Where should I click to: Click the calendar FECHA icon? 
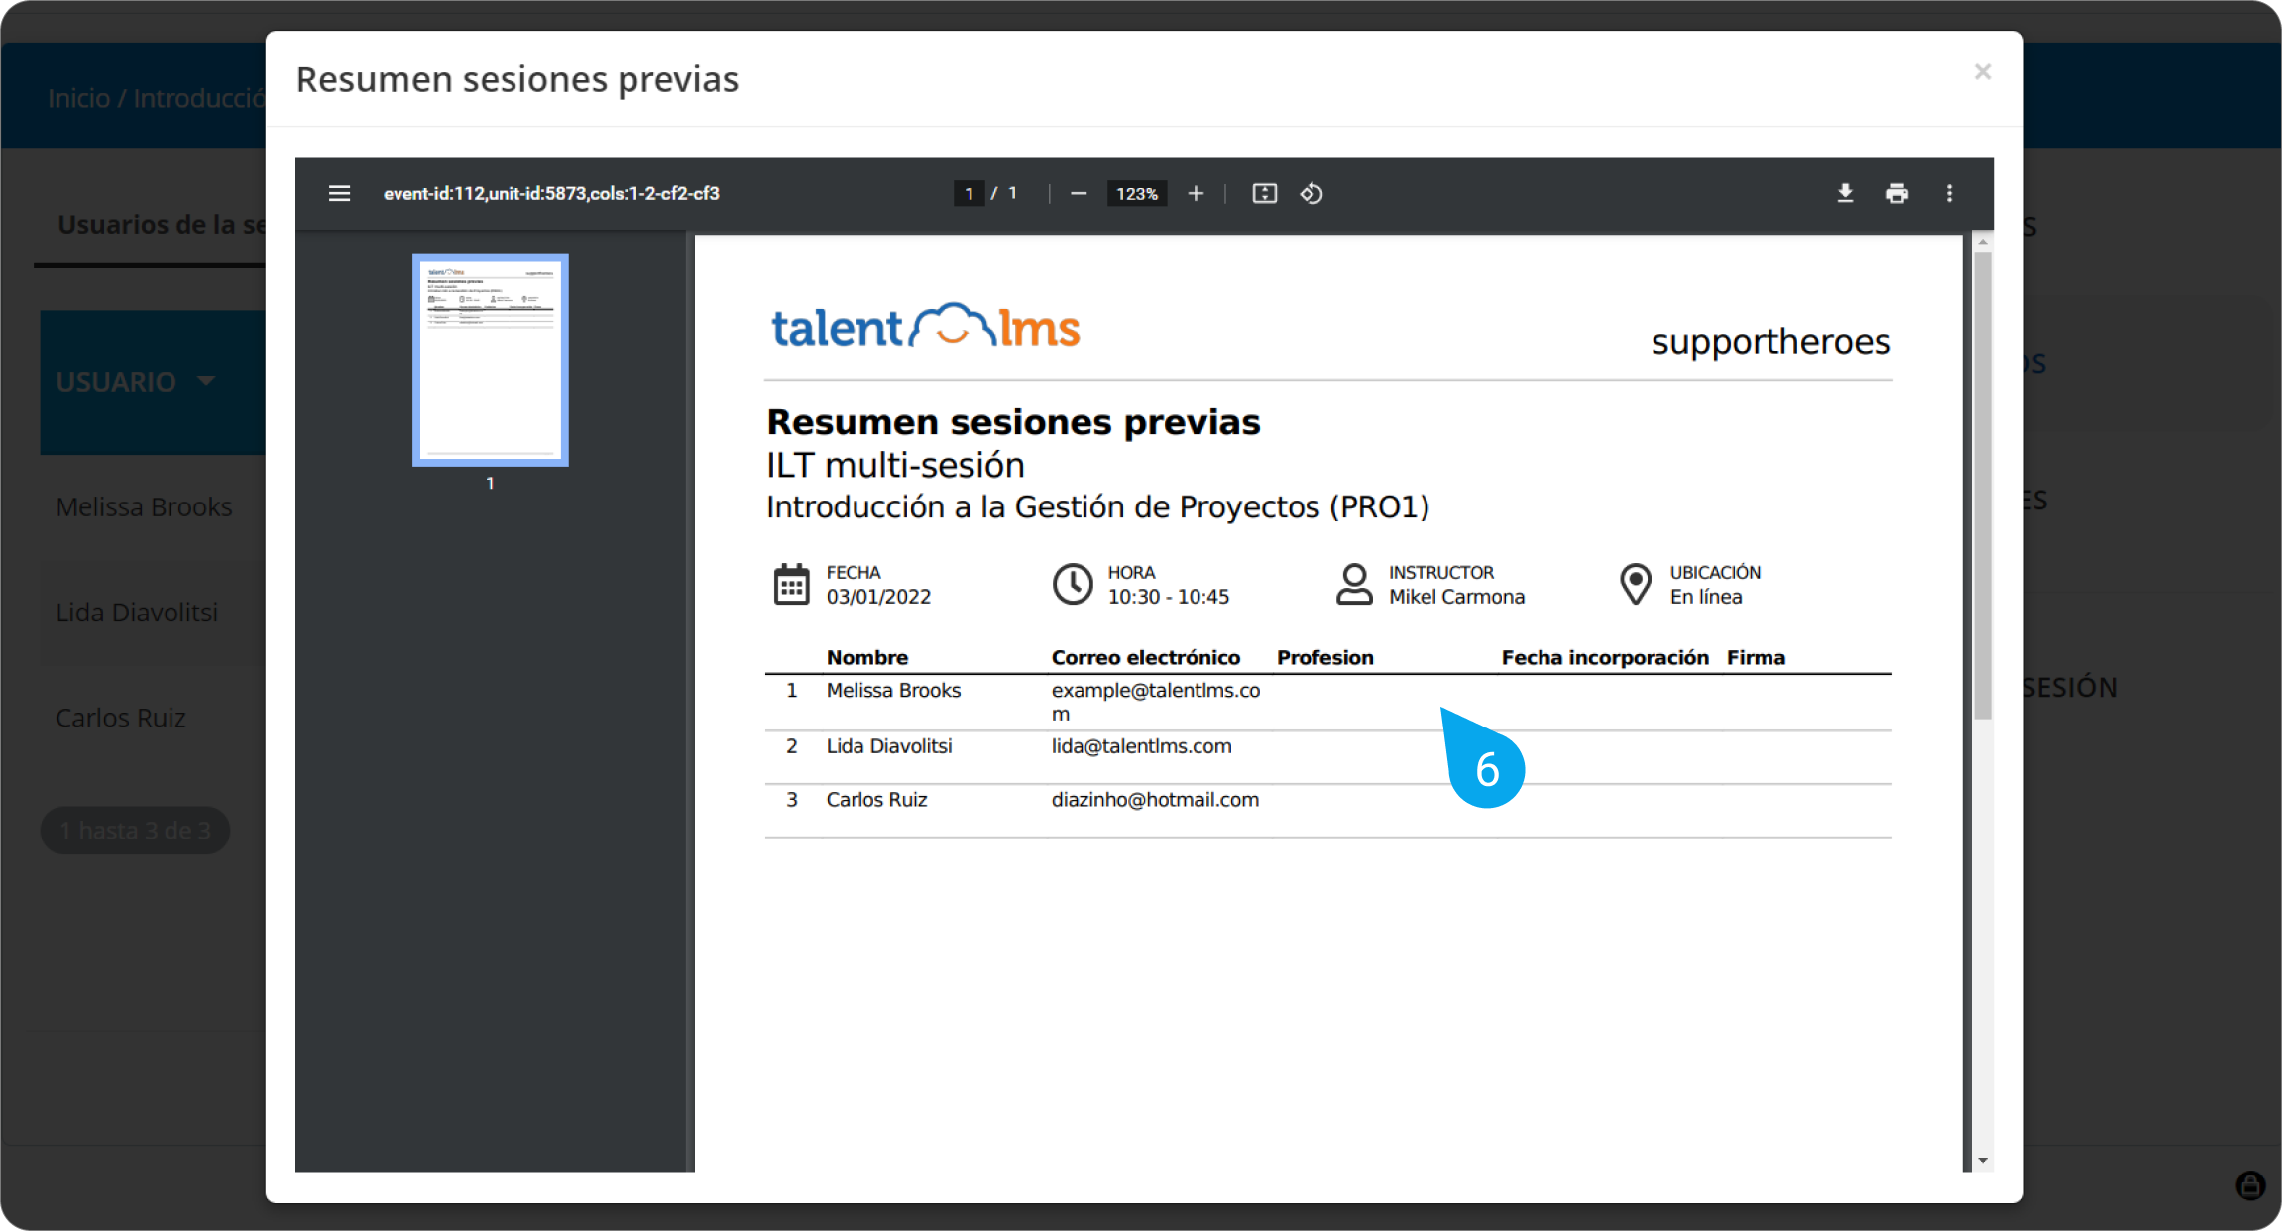pyautogui.click(x=791, y=584)
